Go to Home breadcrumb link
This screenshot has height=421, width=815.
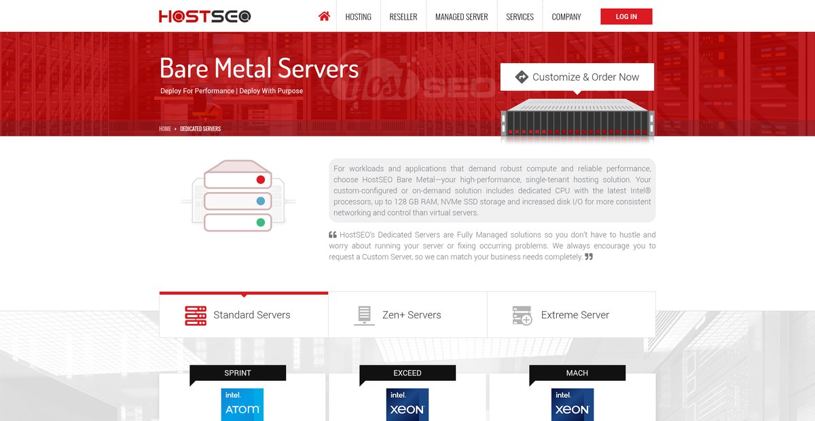165,128
